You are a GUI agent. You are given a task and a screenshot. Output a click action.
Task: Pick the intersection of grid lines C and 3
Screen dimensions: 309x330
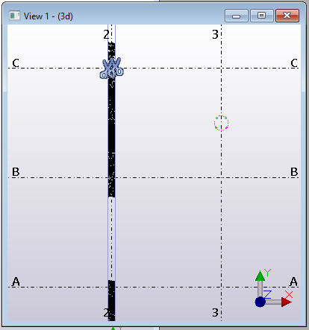coord(221,68)
